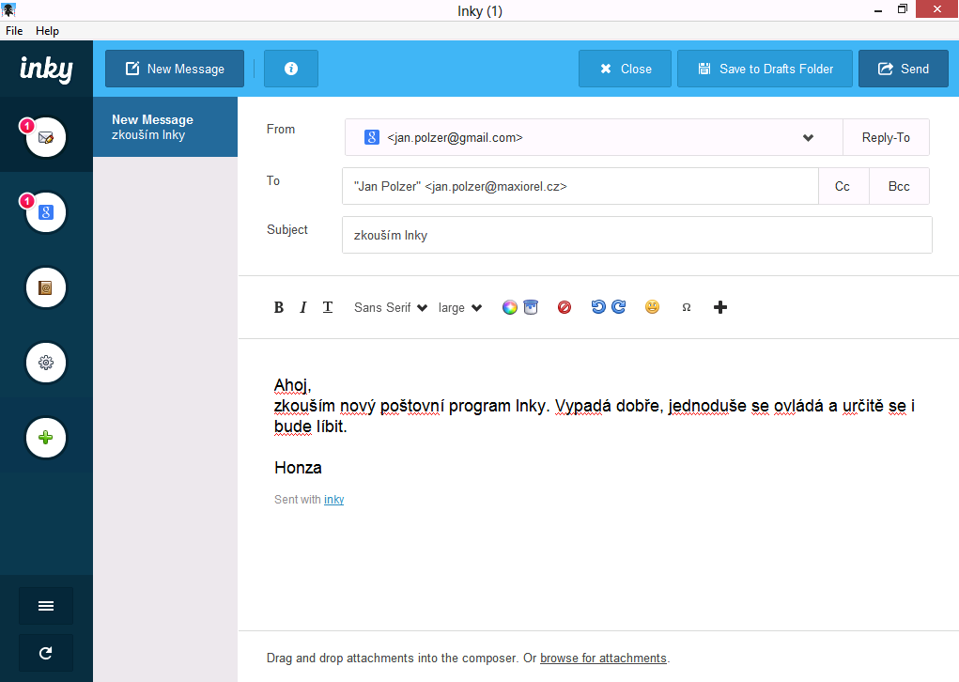Open the Google account mailbox icon
Image resolution: width=959 pixels, height=682 pixels.
click(x=46, y=212)
